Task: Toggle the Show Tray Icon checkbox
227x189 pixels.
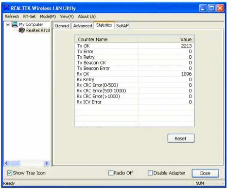Action: pyautogui.click(x=10, y=173)
